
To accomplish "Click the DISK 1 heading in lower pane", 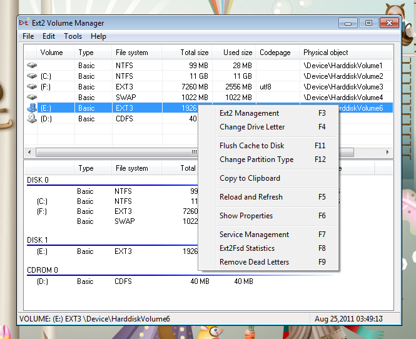I will tap(38, 240).
